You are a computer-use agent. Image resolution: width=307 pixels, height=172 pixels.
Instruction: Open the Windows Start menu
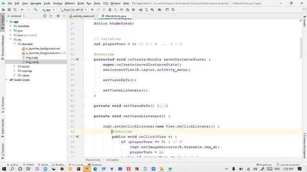(x=4, y=169)
